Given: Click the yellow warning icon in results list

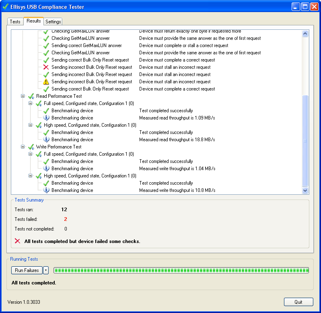Looking at the screenshot, I should click(x=46, y=82).
